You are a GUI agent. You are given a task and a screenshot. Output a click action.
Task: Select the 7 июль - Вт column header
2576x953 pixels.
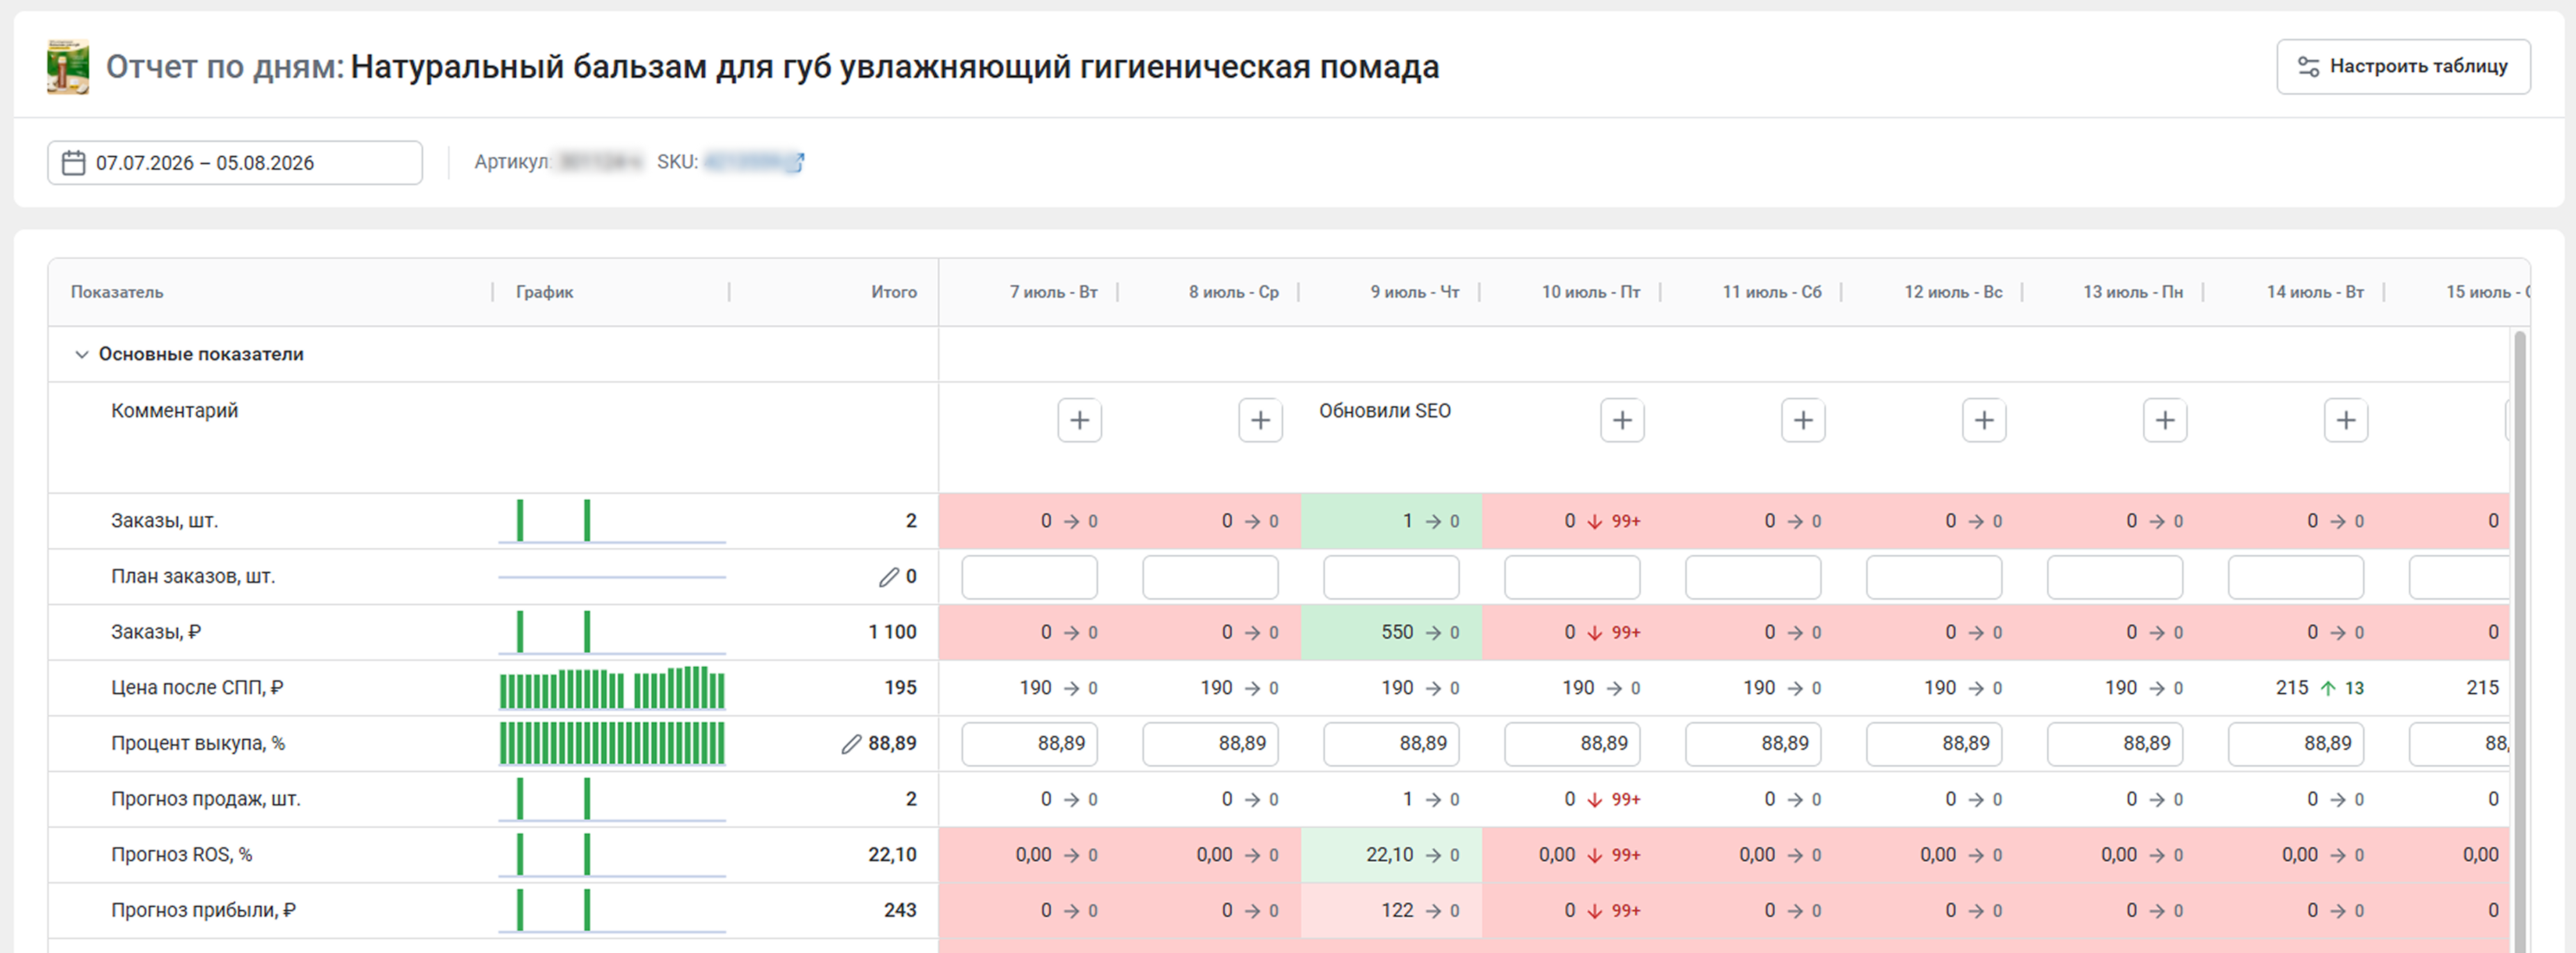click(x=1054, y=292)
